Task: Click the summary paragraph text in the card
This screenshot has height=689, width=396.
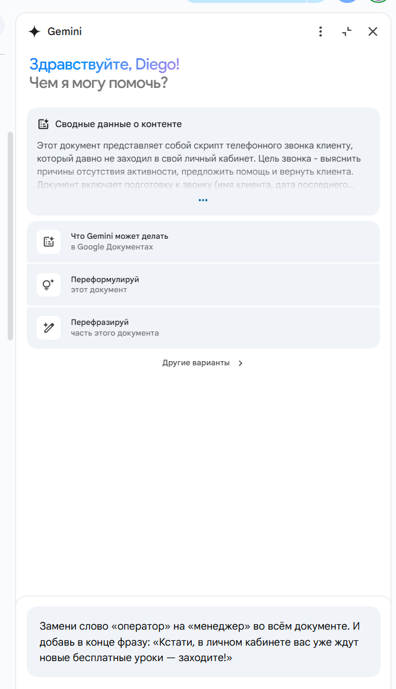Action: [x=198, y=159]
